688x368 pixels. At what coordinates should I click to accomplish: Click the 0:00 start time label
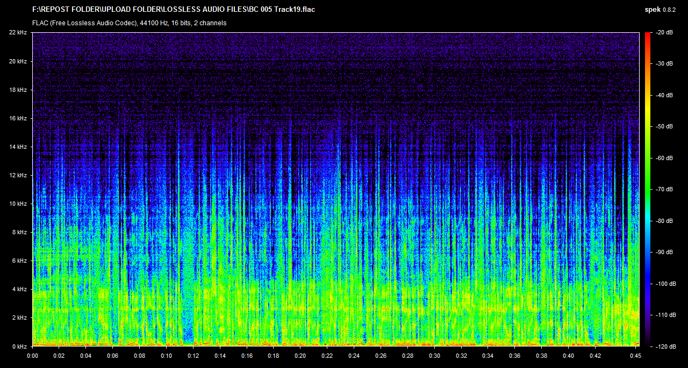32,356
